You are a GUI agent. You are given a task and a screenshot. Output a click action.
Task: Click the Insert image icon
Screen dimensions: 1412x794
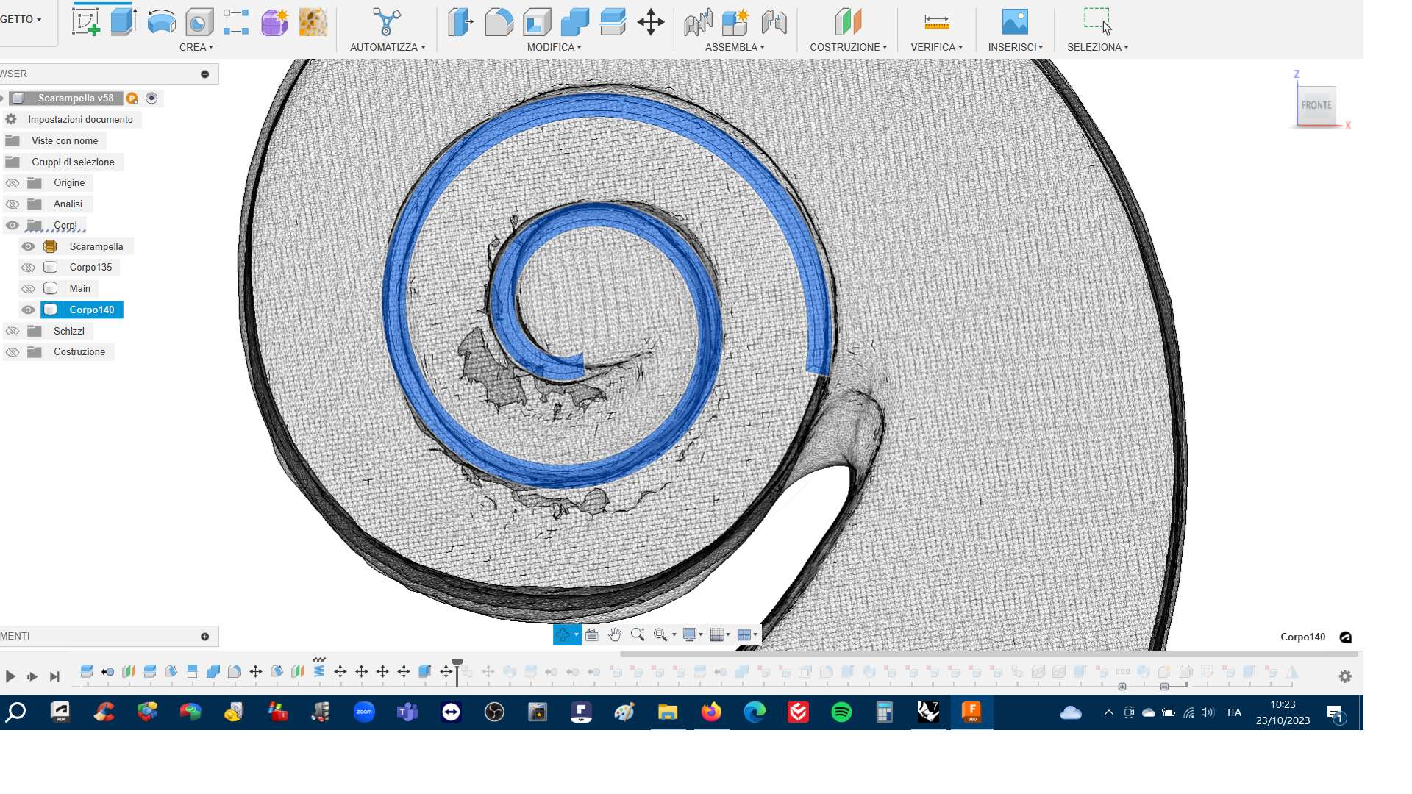pos(1015,22)
